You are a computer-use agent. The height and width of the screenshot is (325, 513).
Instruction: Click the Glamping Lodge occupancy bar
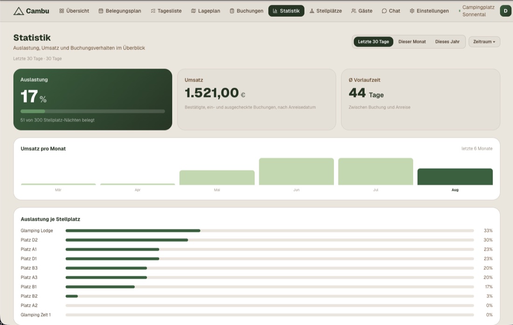pyautogui.click(x=270, y=230)
